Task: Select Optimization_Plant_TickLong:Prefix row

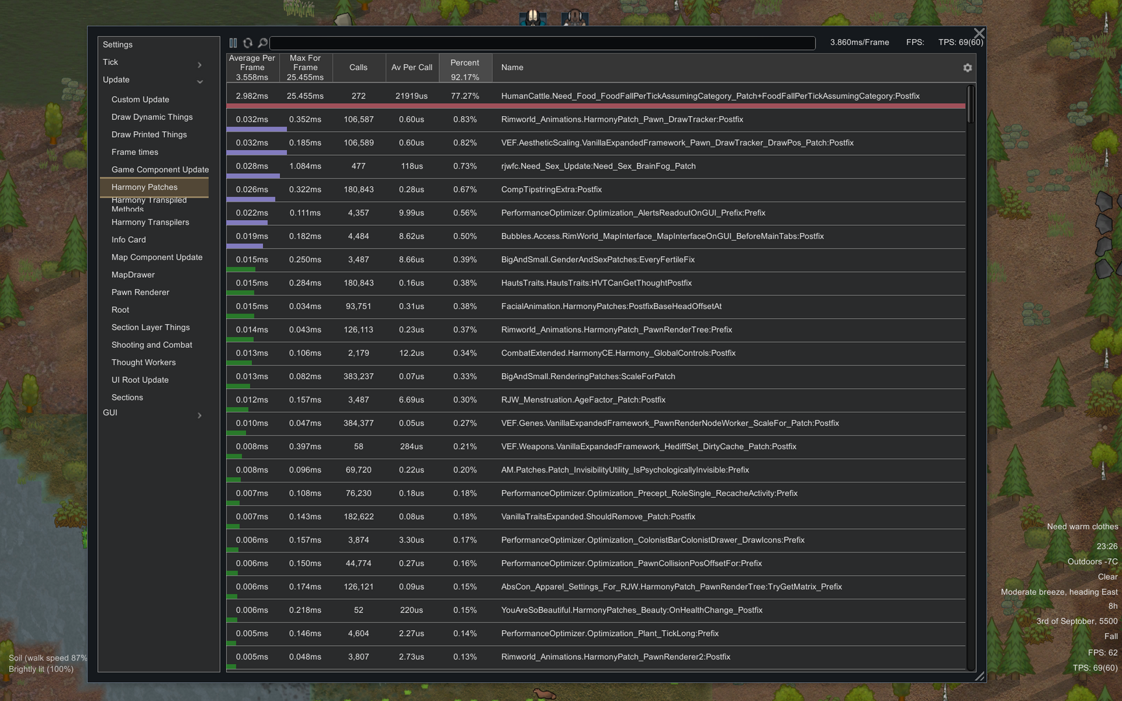Action: (x=596, y=634)
